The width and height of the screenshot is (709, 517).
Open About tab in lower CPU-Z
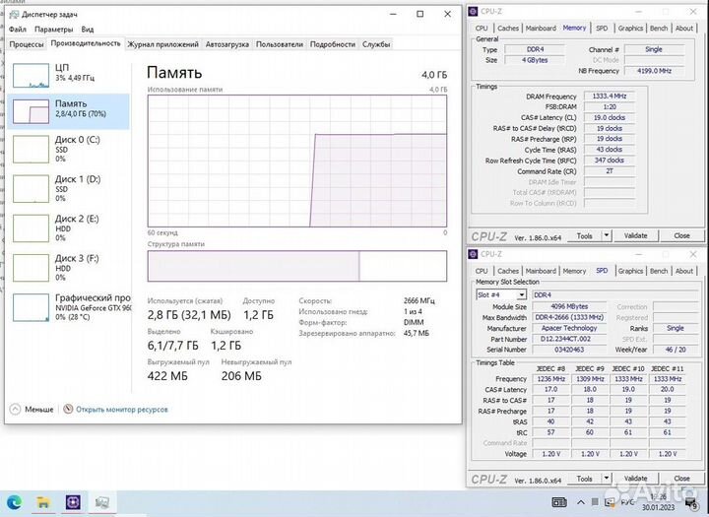(684, 271)
